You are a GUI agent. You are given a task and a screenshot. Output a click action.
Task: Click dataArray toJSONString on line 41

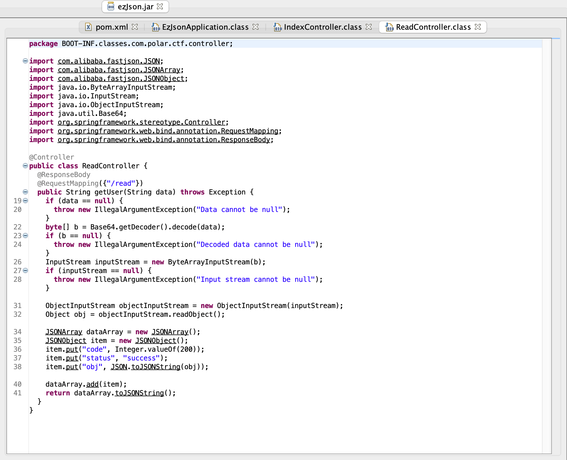tap(139, 393)
